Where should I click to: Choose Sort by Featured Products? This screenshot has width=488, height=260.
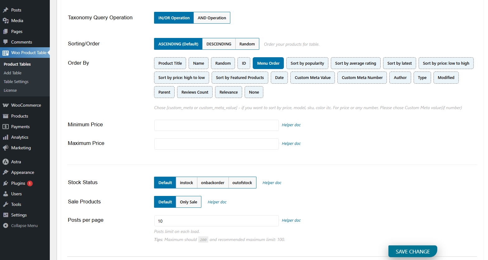pyautogui.click(x=240, y=77)
